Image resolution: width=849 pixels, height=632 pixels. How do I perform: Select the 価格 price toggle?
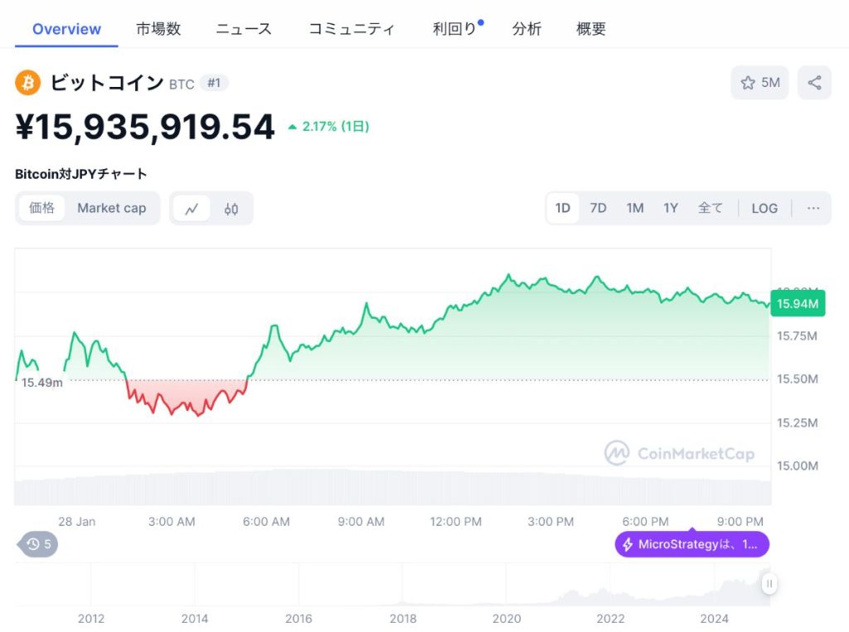click(x=41, y=209)
